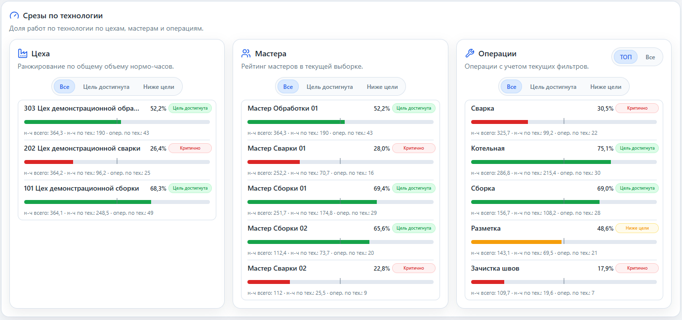Viewport: 682px width, 320px height.
Task: Click Цель достигнута badge for 101 Цех
Action: [x=190, y=188]
